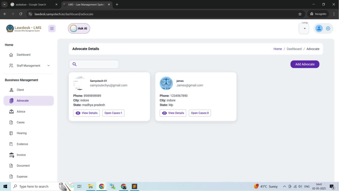Screen dimensions: 339x191
Task: Open Sublime Text from the taskbar
Action: point(135,186)
